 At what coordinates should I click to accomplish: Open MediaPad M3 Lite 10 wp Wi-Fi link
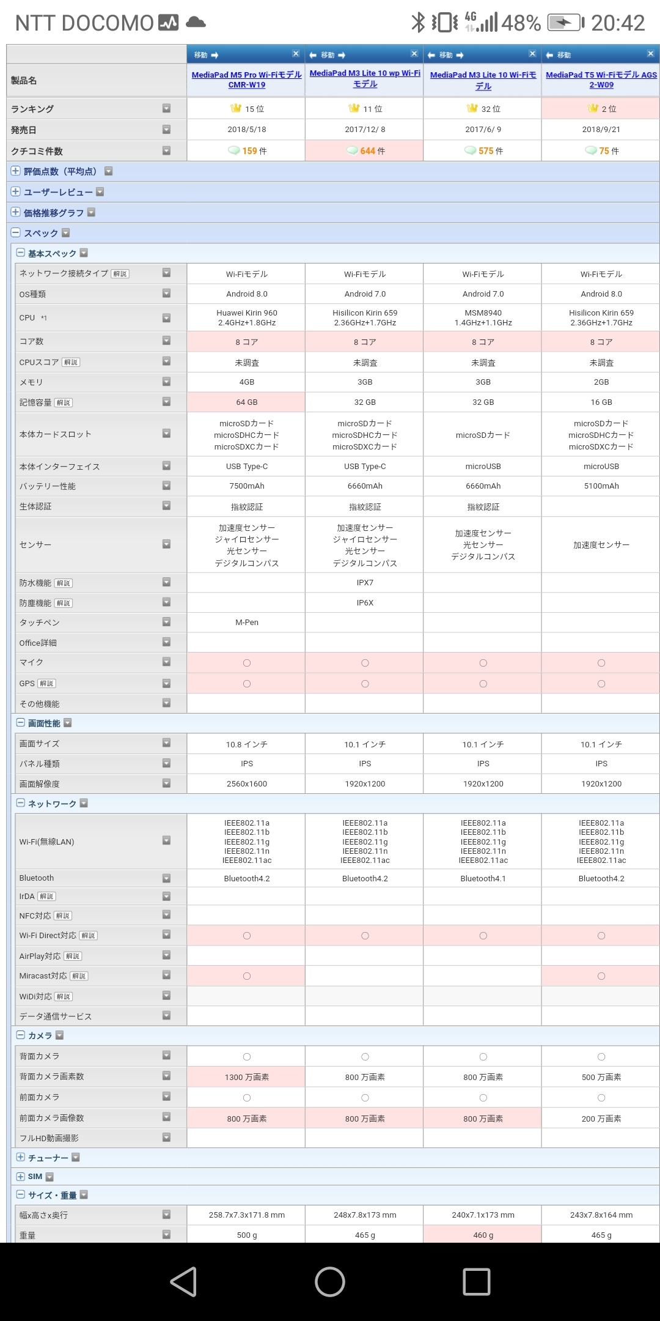365,78
